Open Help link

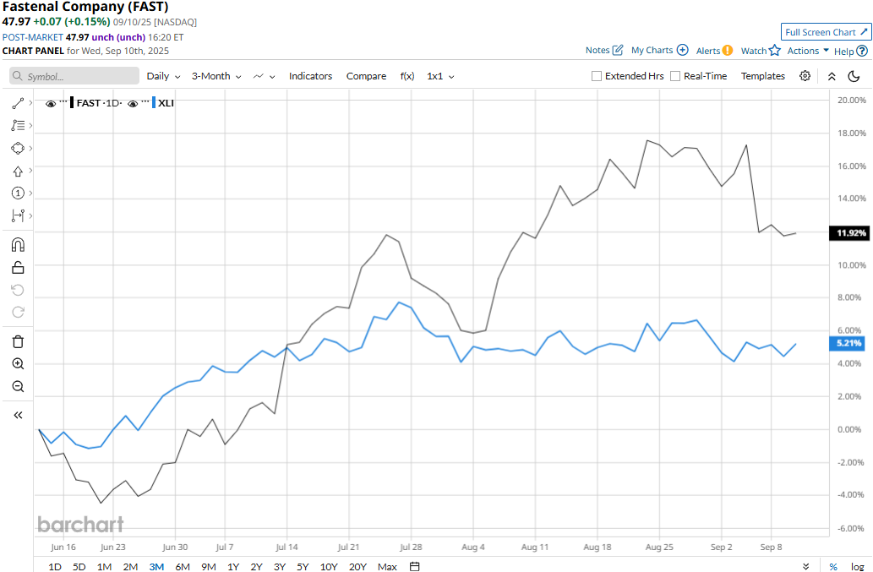[851, 52]
